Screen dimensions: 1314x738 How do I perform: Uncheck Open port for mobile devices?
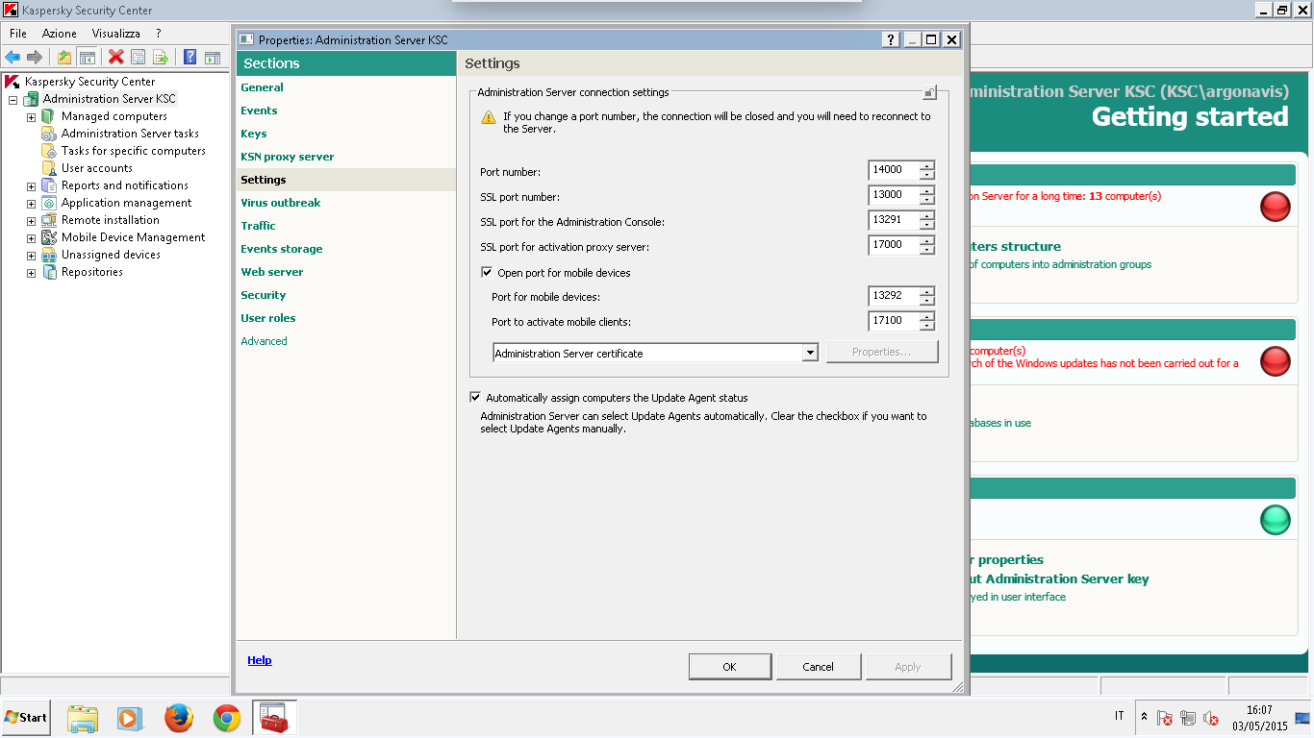click(487, 273)
